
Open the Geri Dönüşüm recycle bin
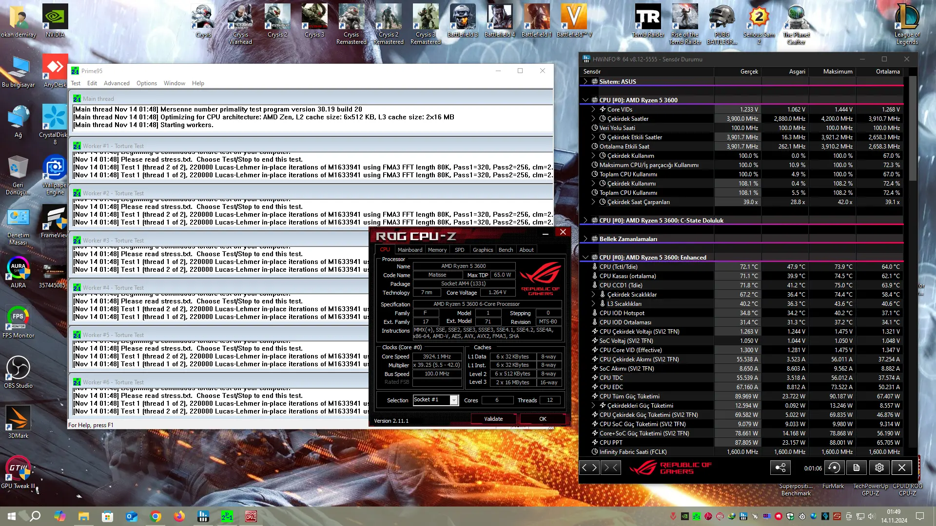click(x=18, y=175)
